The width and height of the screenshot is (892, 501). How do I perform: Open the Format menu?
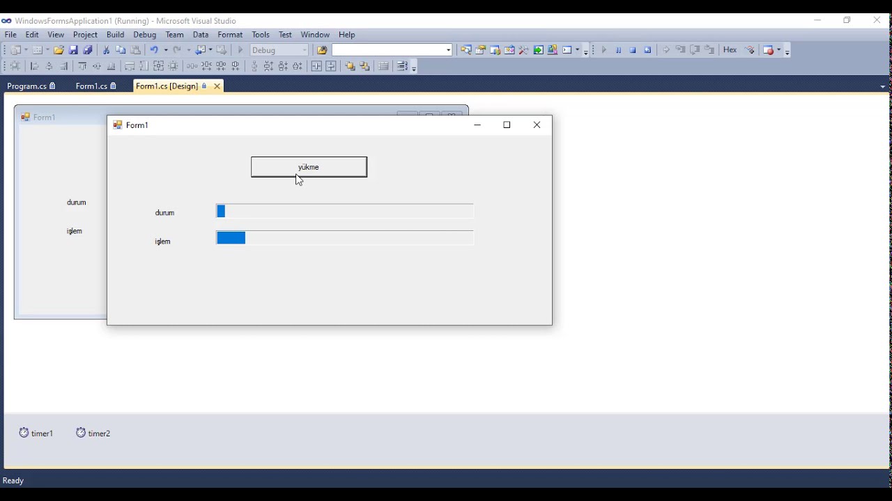point(230,35)
